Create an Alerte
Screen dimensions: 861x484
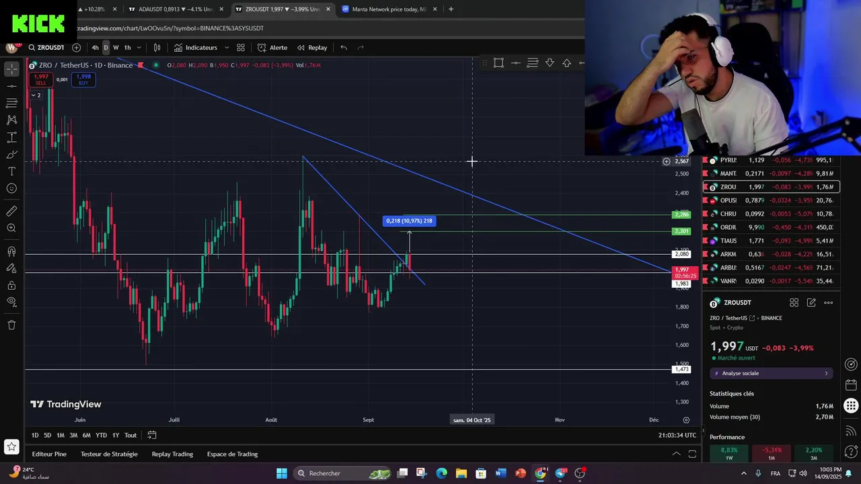click(x=272, y=48)
